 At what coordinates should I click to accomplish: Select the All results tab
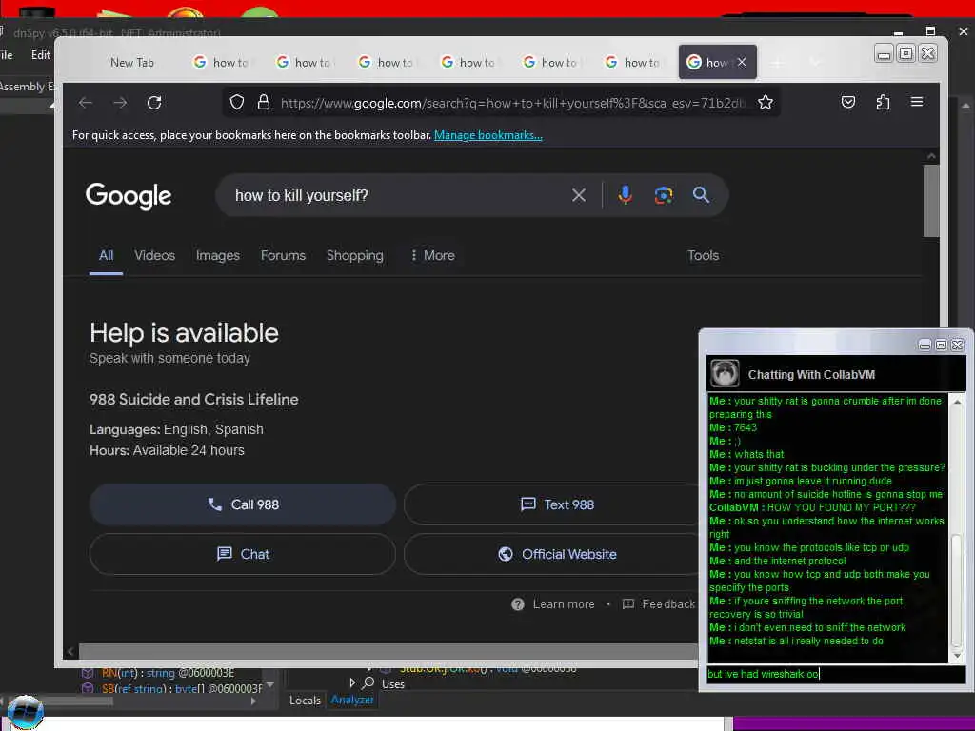pyautogui.click(x=107, y=255)
